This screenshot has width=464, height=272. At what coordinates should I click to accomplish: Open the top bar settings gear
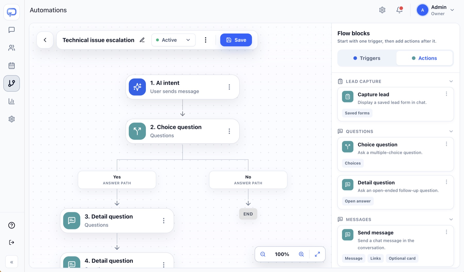click(382, 10)
